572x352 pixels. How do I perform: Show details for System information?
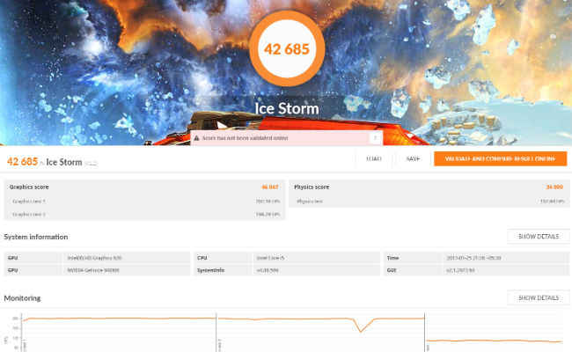(x=539, y=237)
